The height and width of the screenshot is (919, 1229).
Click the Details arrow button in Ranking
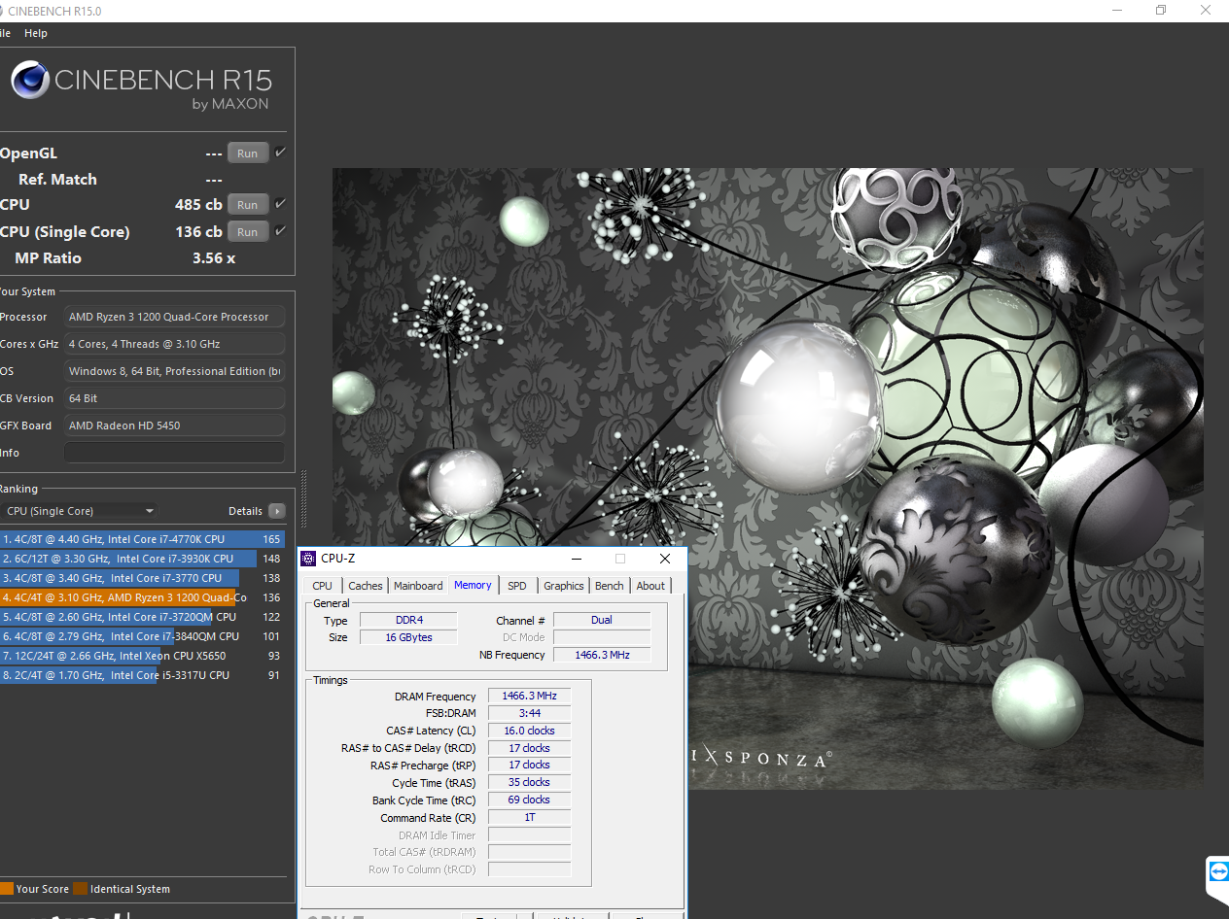(277, 511)
